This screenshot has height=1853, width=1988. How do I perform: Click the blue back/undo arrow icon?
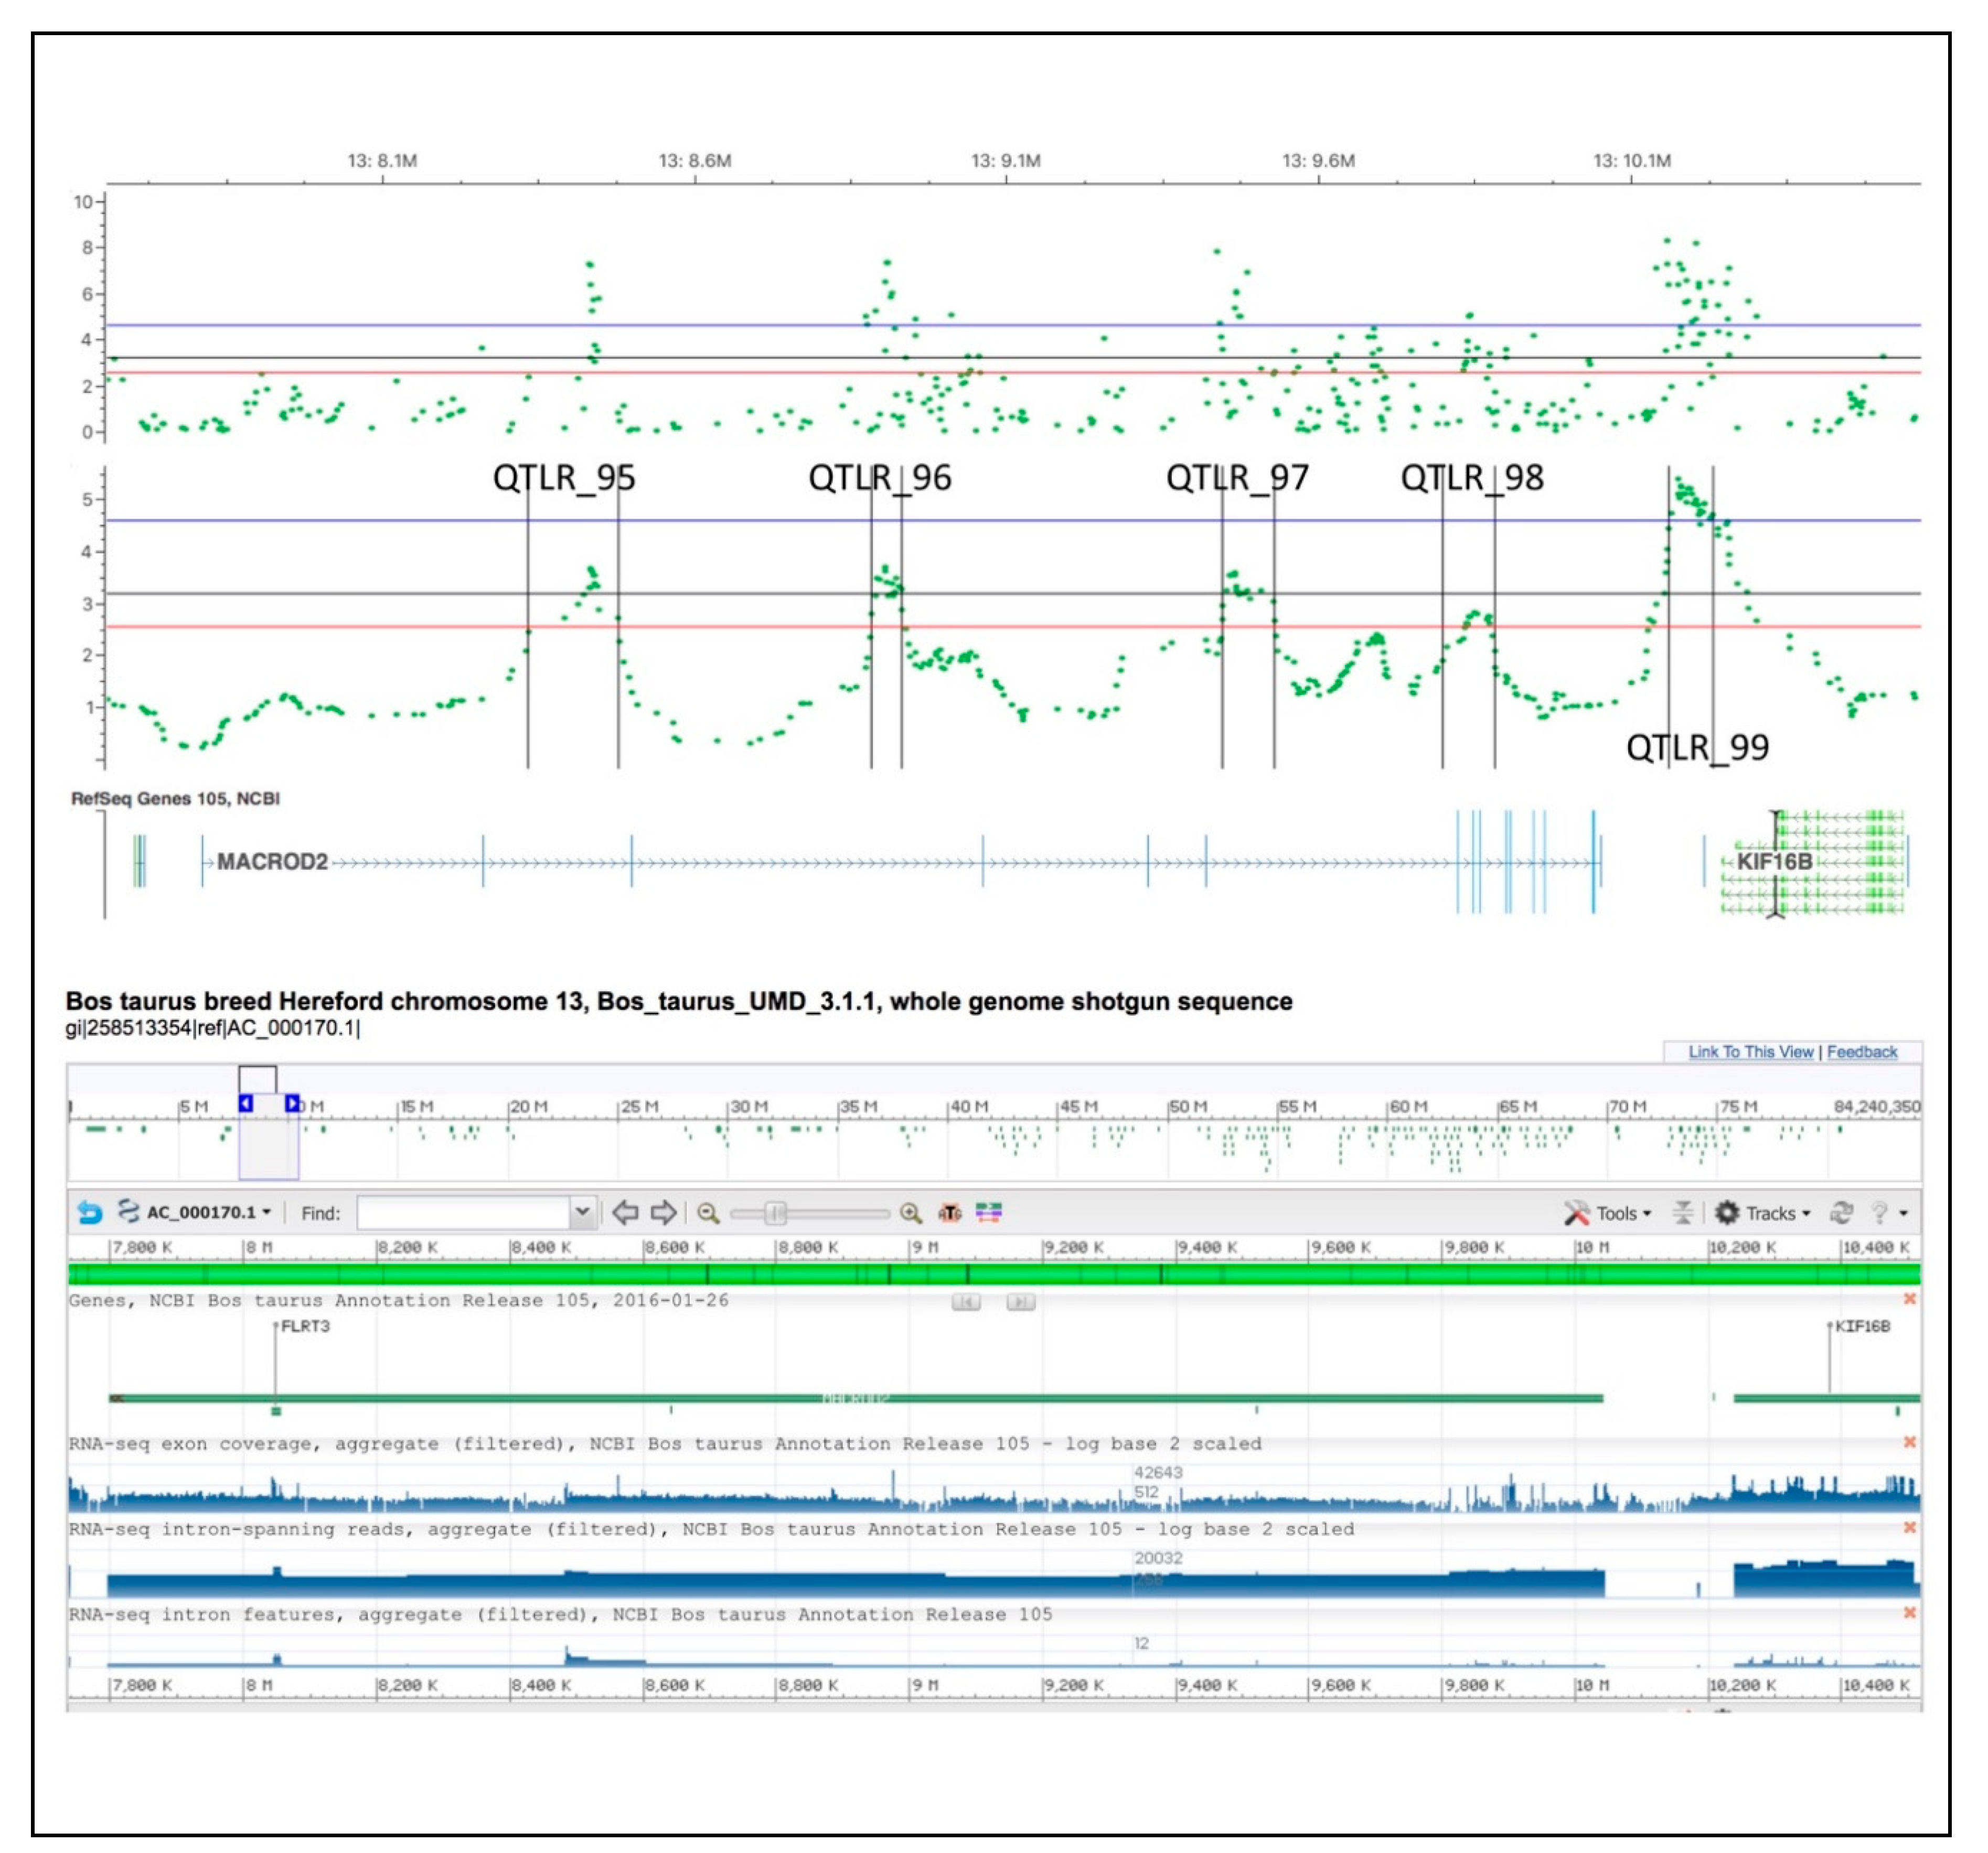[x=90, y=1213]
